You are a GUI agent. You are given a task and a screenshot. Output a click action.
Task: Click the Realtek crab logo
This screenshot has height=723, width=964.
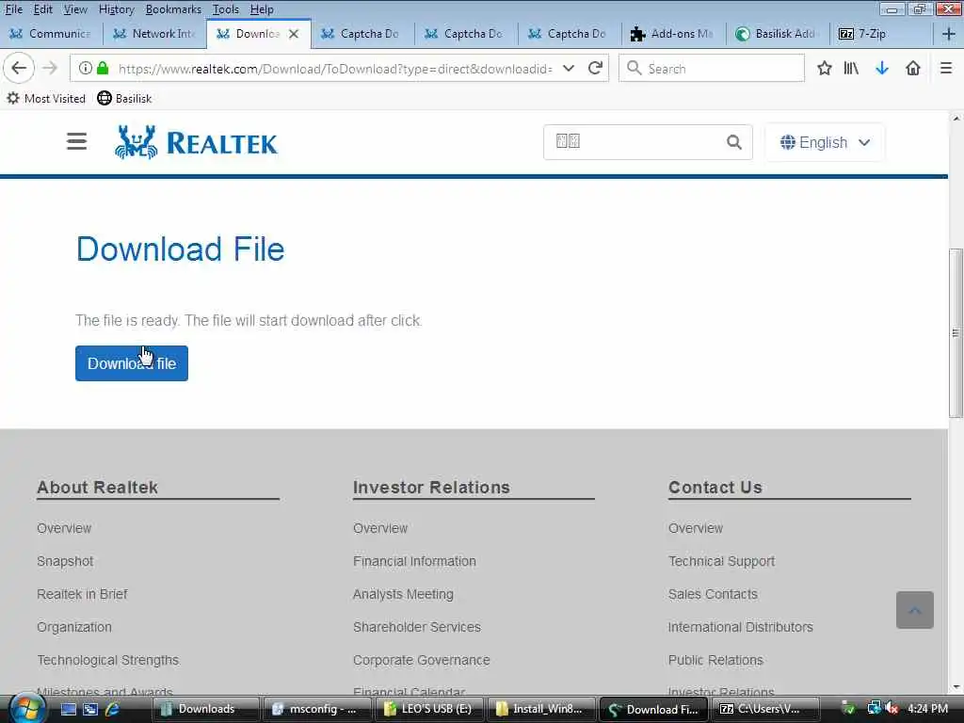pos(196,142)
